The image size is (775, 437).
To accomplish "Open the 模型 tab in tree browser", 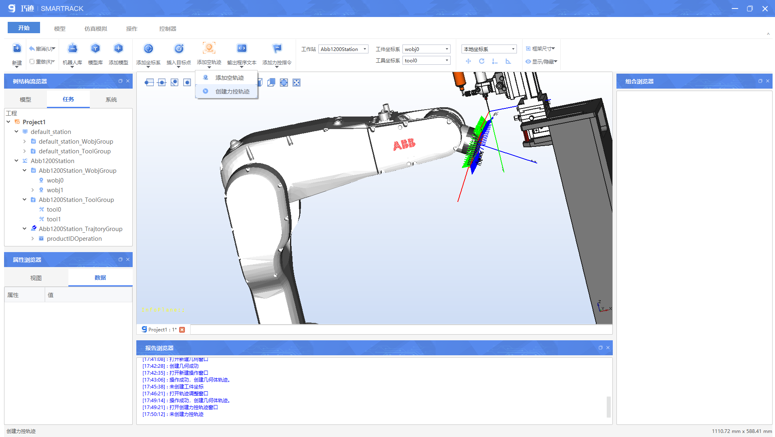I will pos(25,100).
